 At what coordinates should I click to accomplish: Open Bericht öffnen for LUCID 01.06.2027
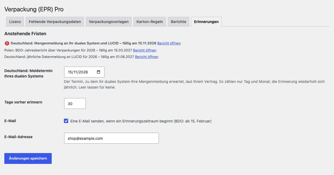pos(147,57)
